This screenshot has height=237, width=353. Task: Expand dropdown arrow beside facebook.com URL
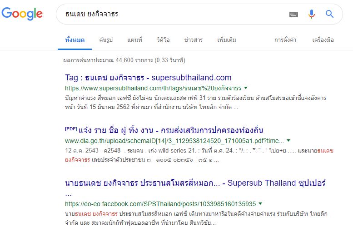(260, 204)
